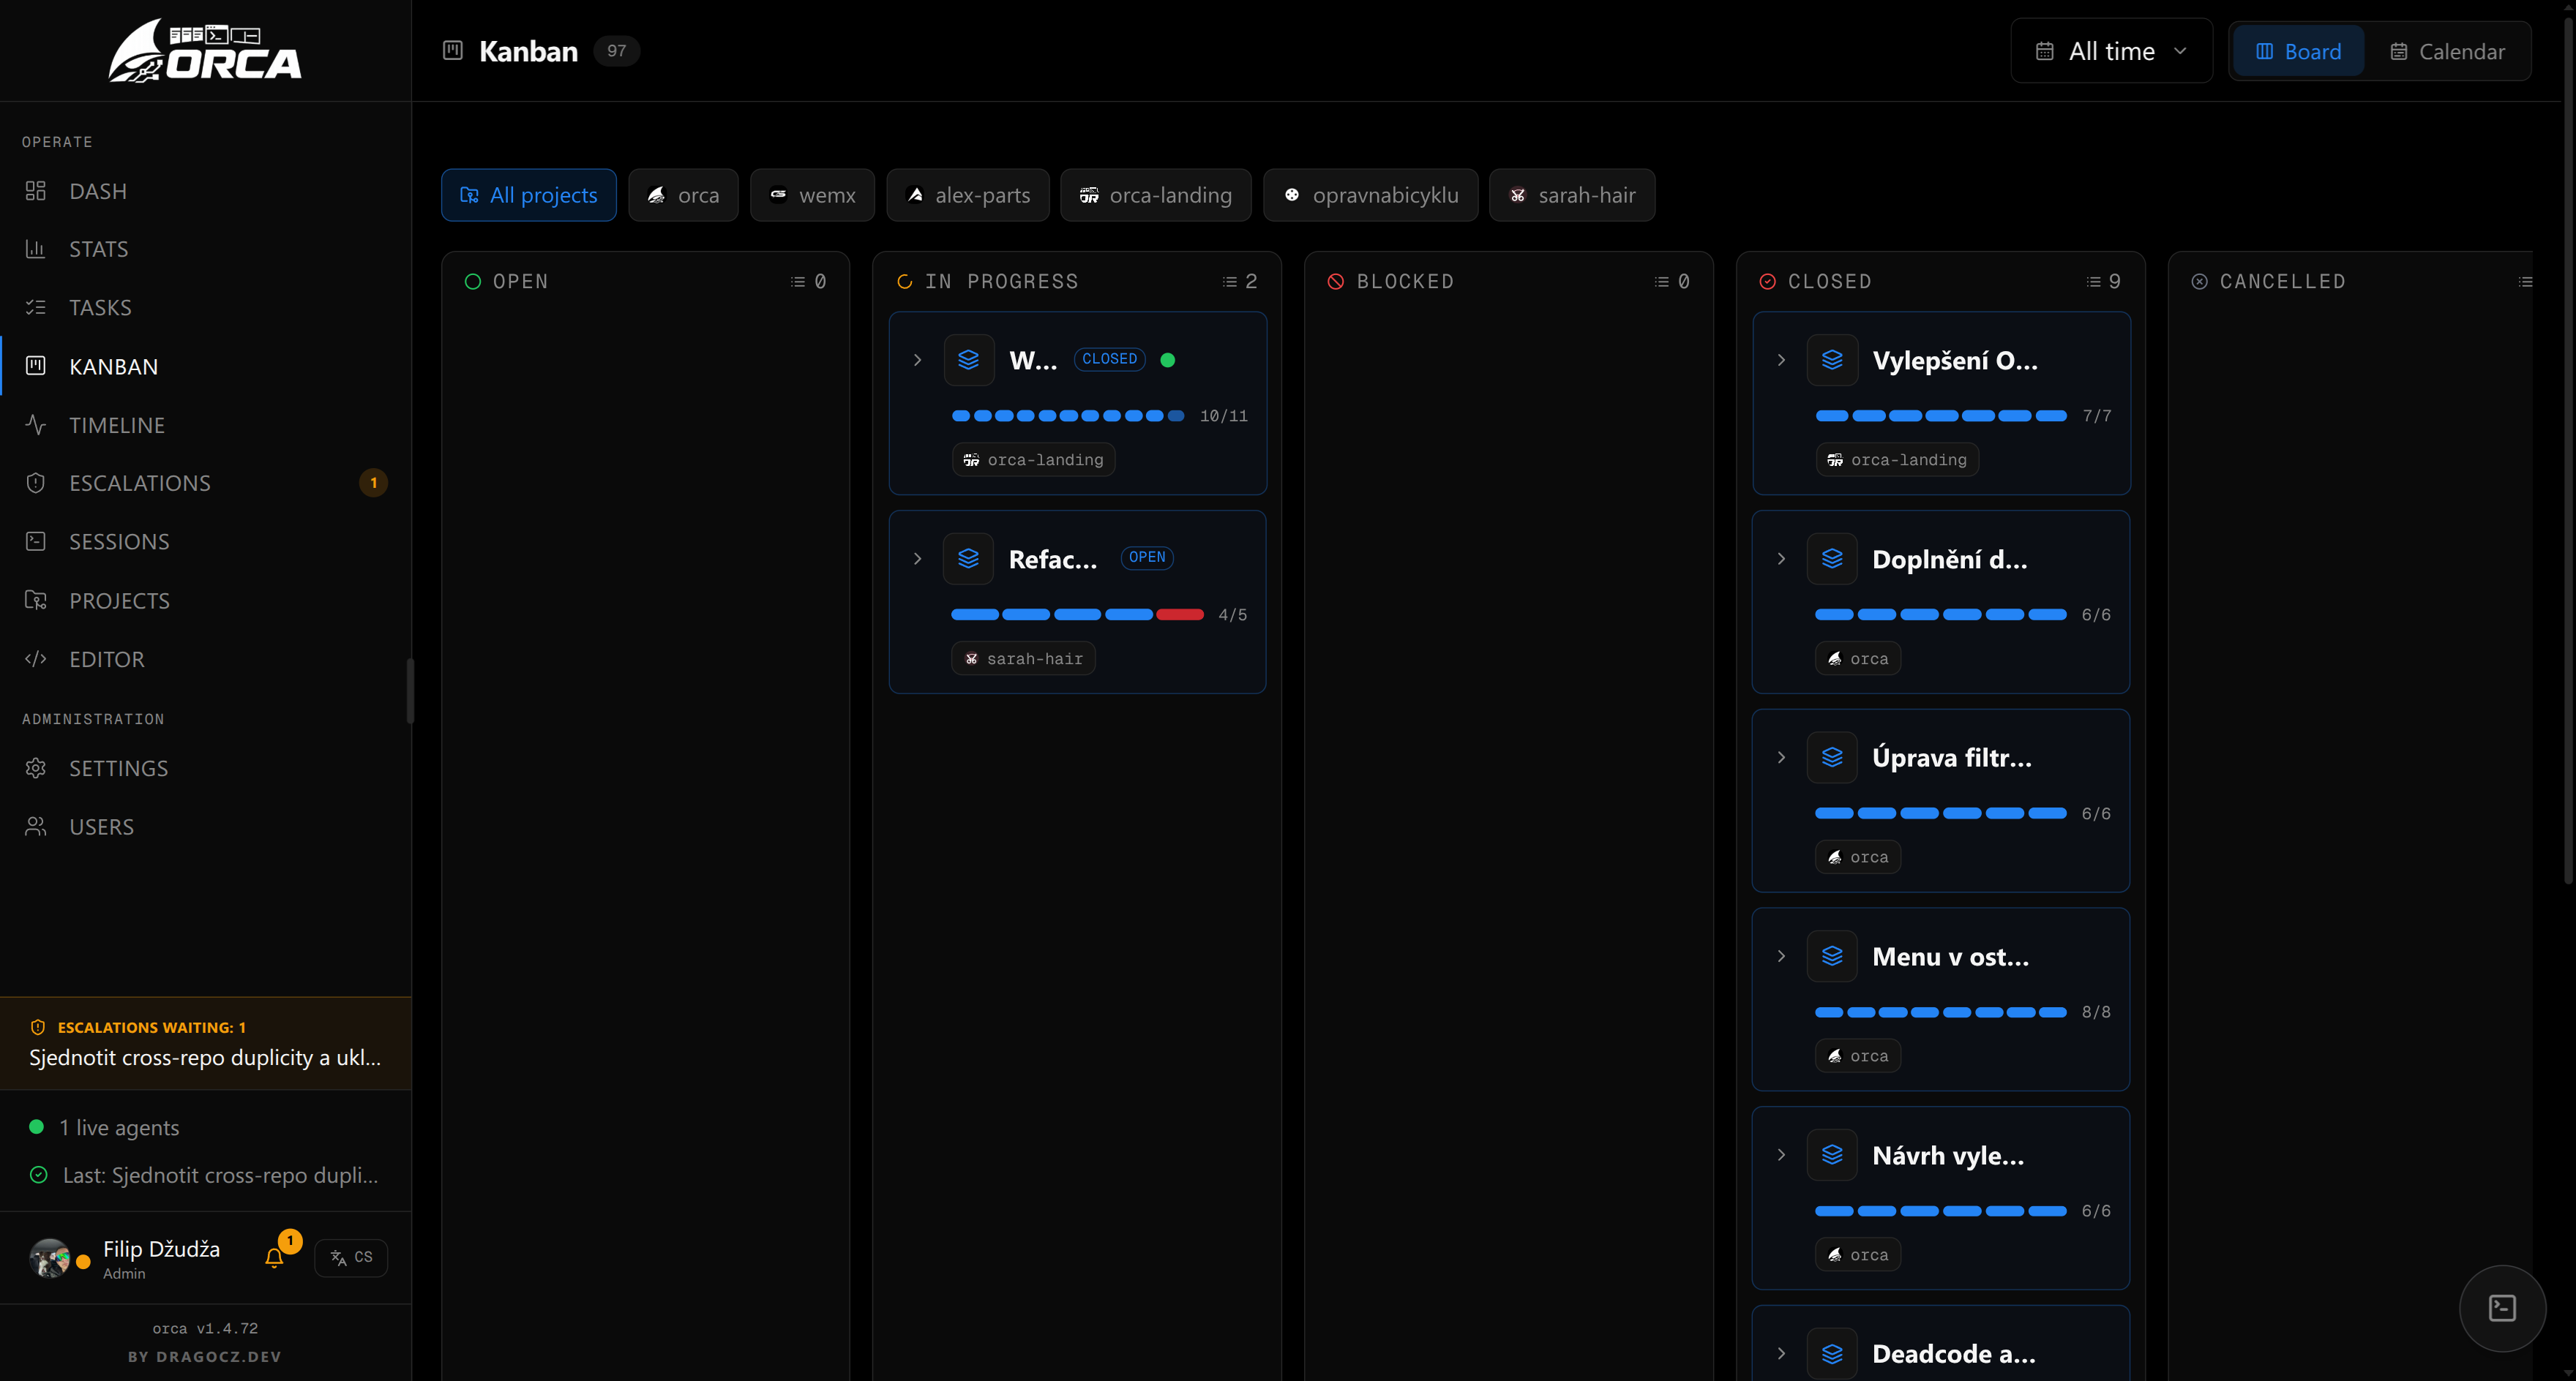Filter by orca project

683,195
